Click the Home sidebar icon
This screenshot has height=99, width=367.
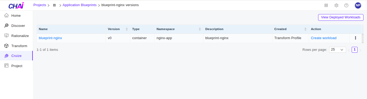coord(7,16)
